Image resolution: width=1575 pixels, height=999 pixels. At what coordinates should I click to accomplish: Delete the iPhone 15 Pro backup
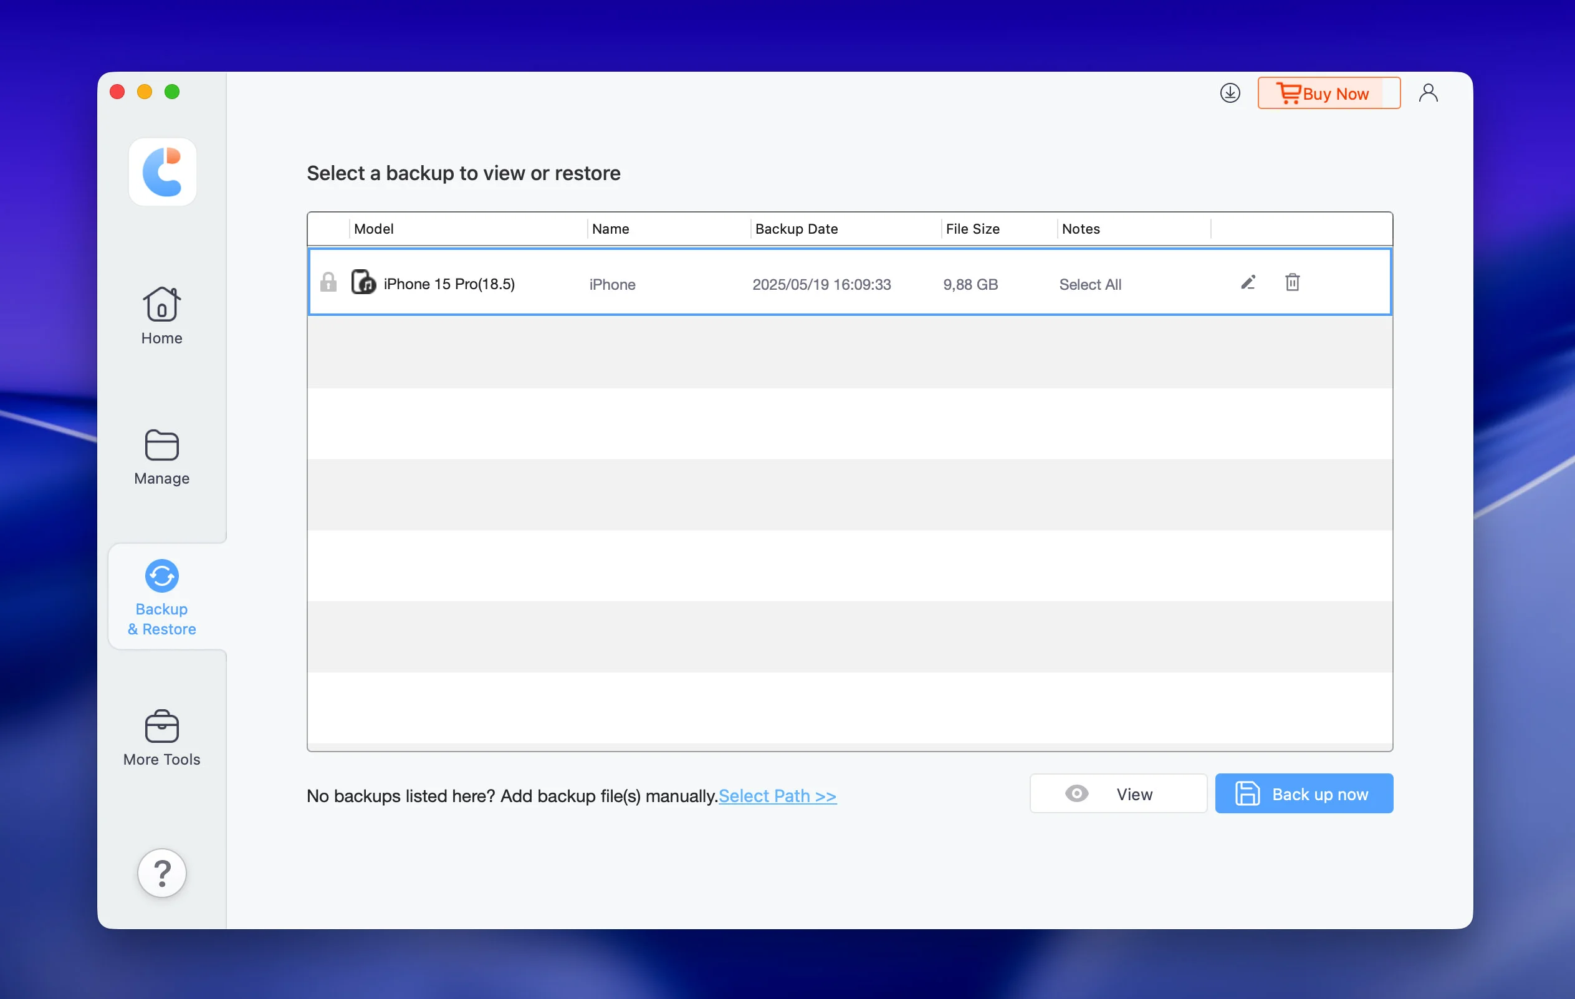[x=1292, y=282]
